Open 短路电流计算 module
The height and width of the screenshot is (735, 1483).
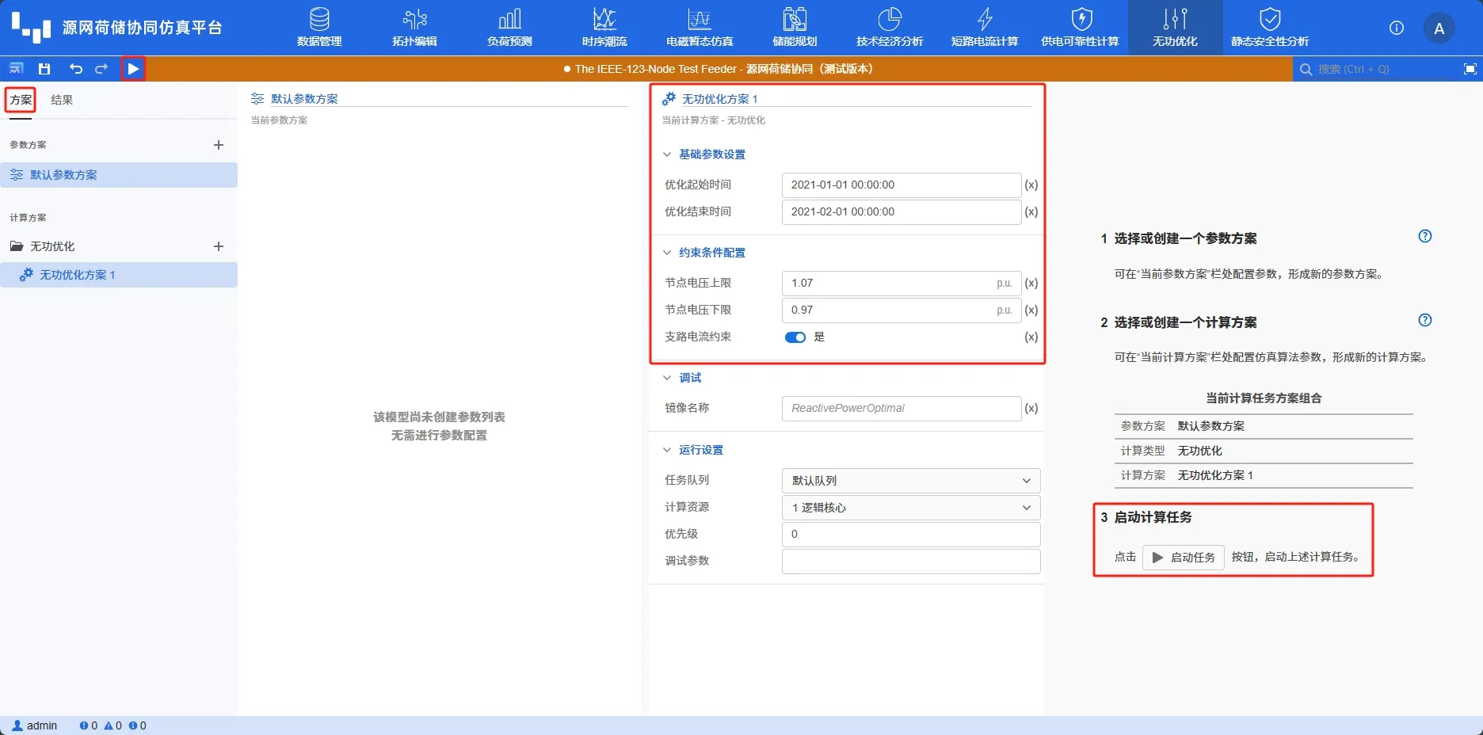(985, 28)
